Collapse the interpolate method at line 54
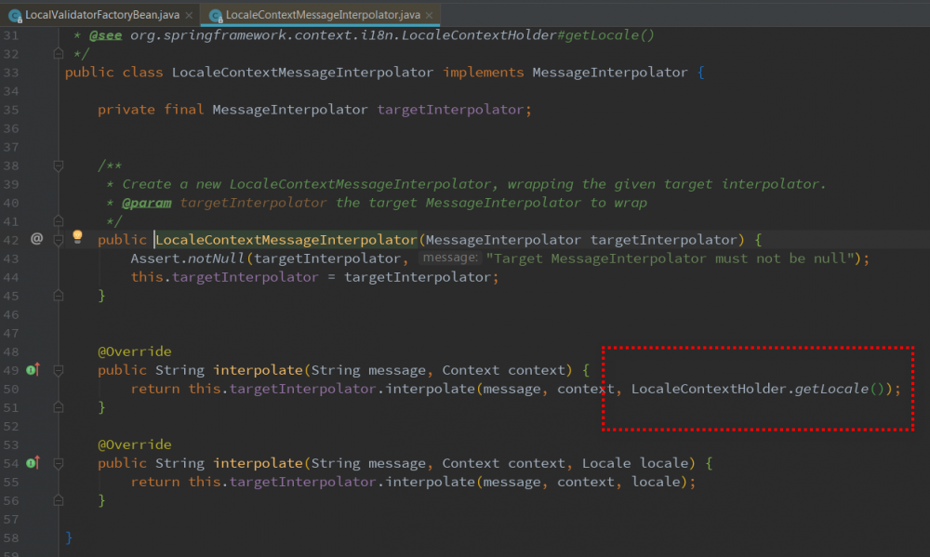This screenshot has height=557, width=930. pyautogui.click(x=58, y=463)
